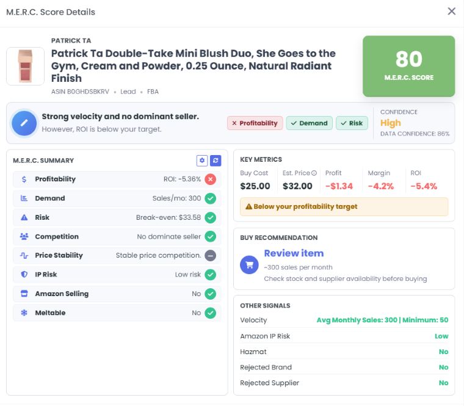The width and height of the screenshot is (464, 406).
Task: Click the ROI -5.4% key metric
Action: [424, 186]
